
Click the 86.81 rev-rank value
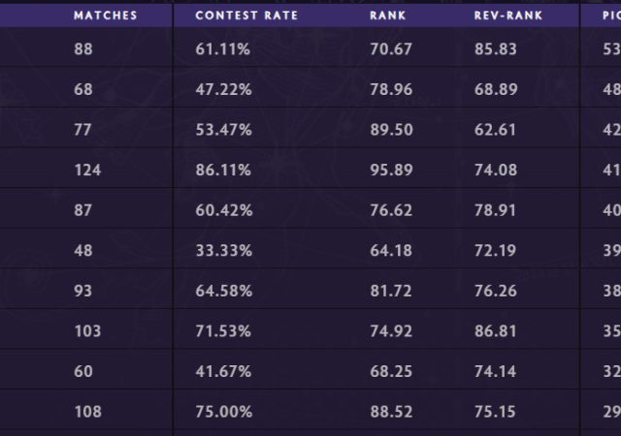496,330
